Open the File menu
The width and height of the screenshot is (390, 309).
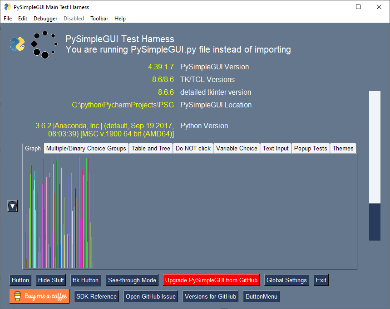[x=7, y=19]
